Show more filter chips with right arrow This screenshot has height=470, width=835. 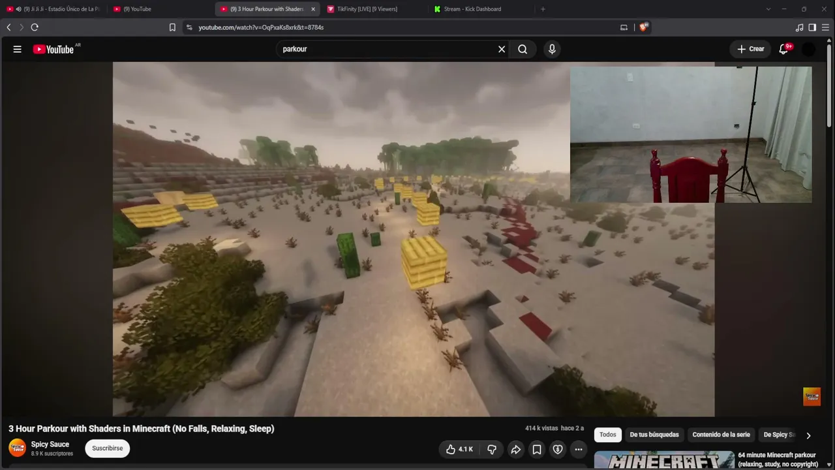click(808, 435)
